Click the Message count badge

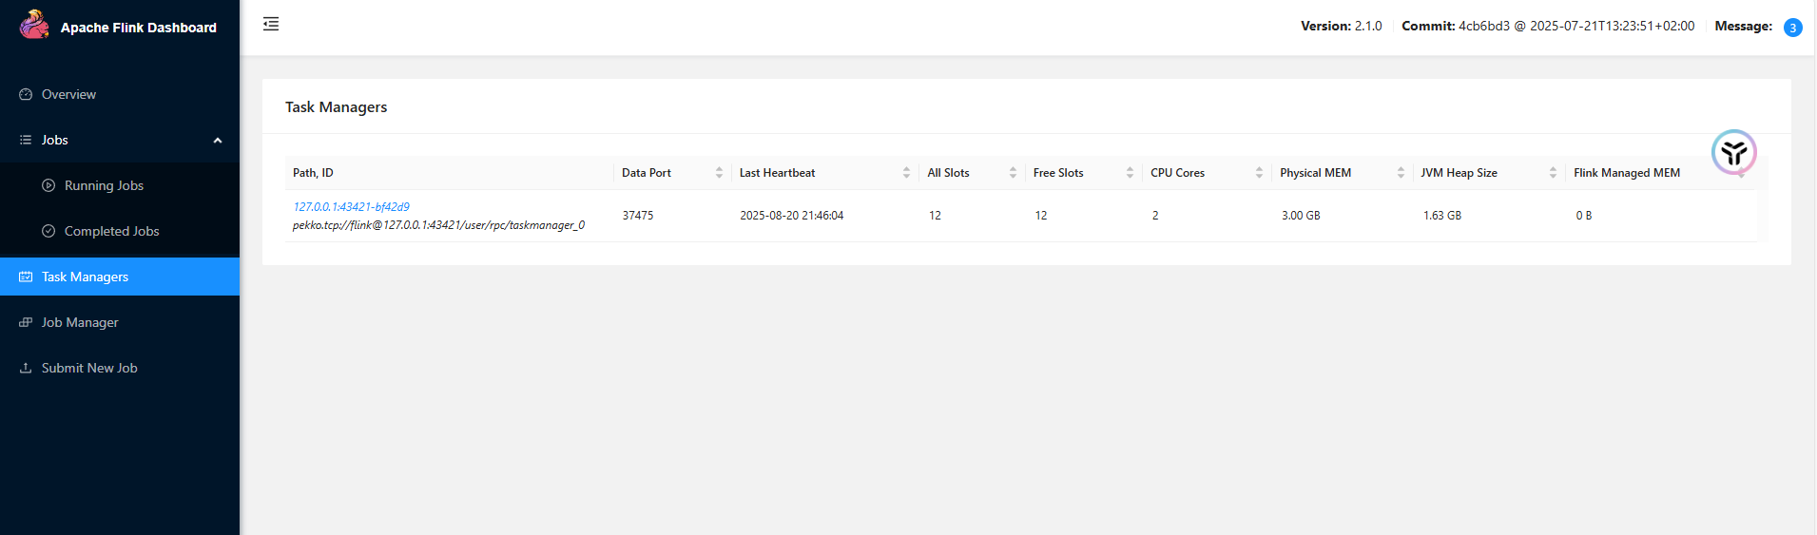[x=1792, y=28]
